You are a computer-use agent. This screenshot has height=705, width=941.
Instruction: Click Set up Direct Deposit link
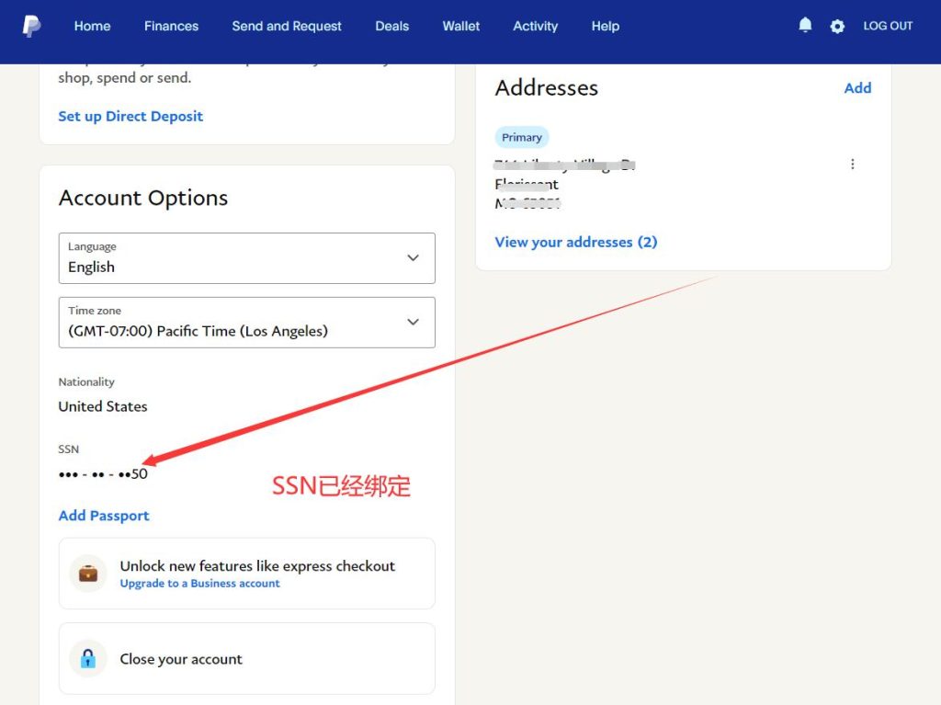(x=130, y=116)
